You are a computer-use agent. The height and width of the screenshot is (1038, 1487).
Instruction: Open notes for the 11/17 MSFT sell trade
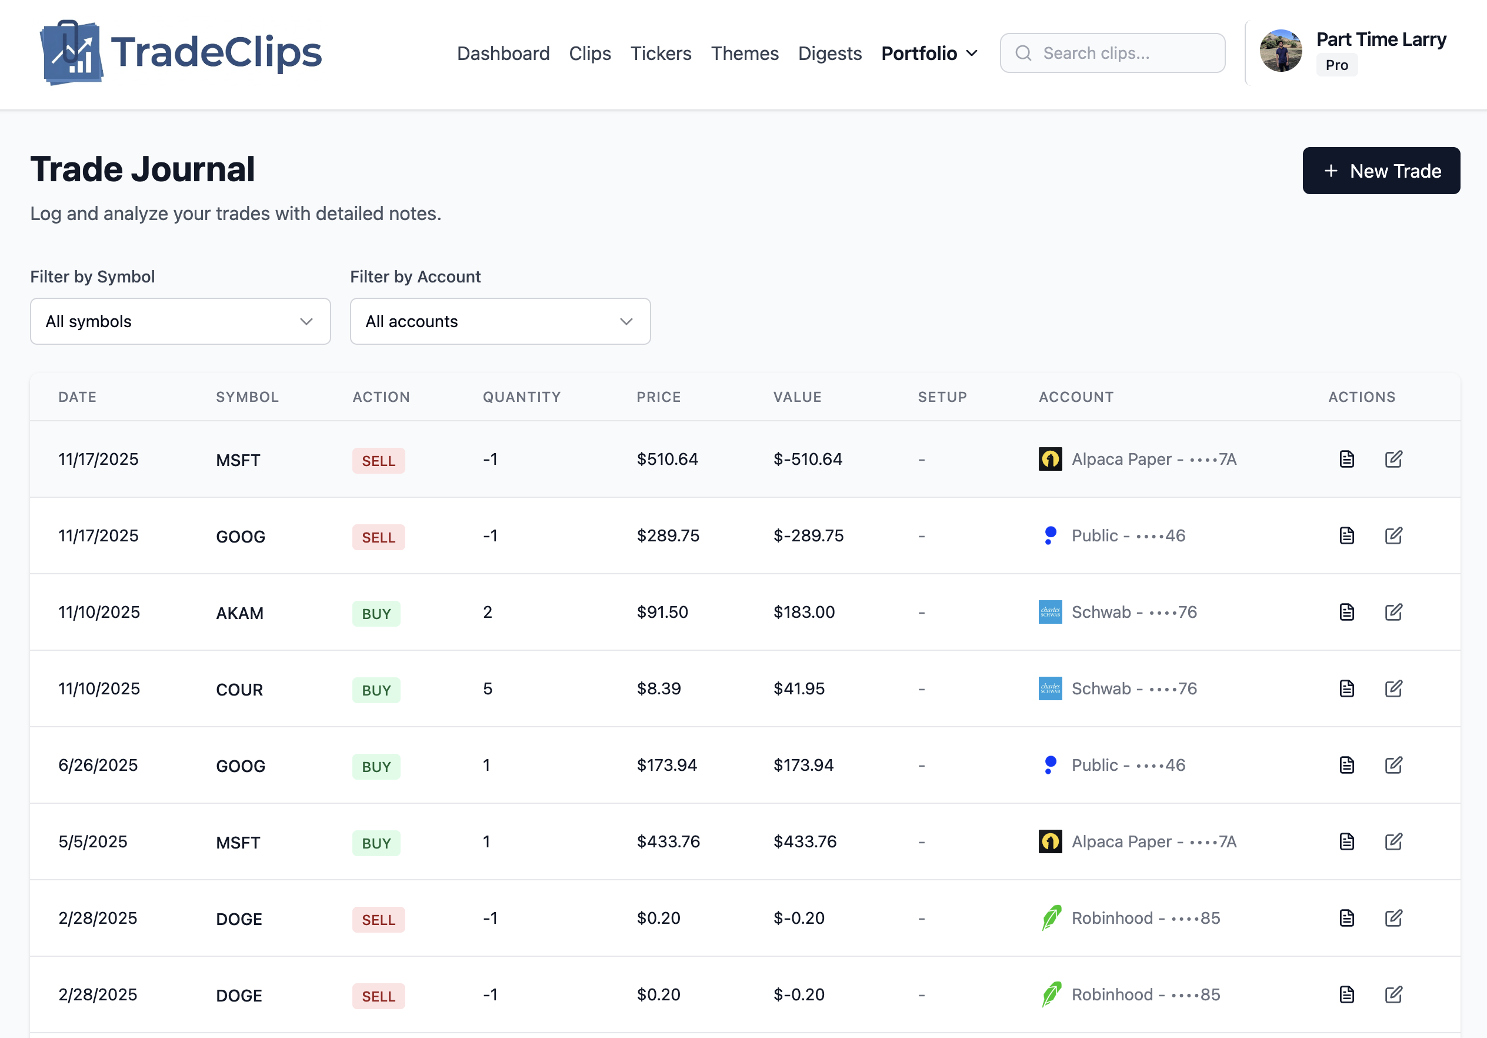coord(1346,460)
